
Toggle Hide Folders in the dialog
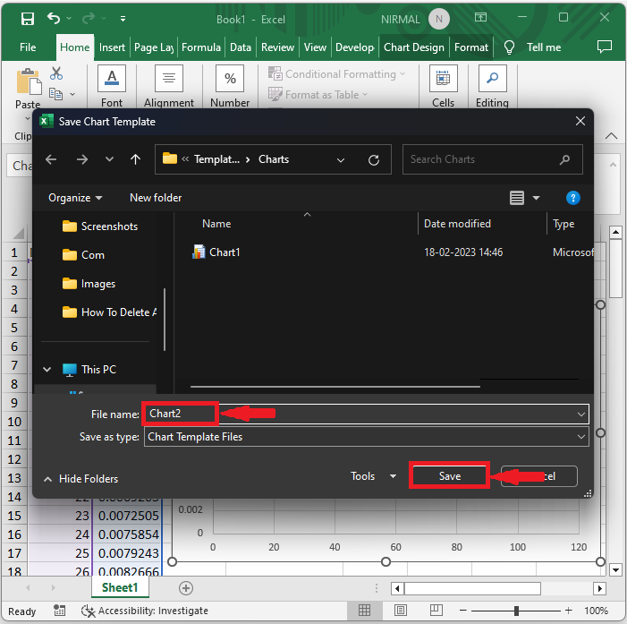coord(80,479)
